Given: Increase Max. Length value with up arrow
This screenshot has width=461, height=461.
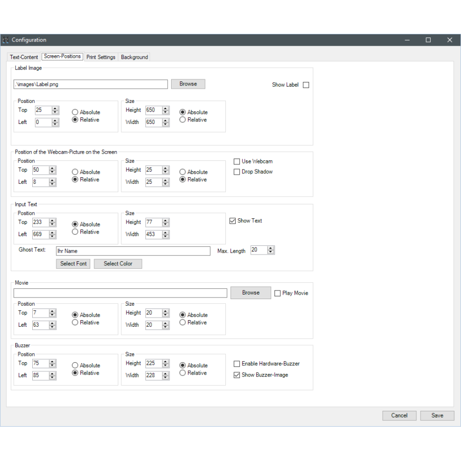Looking at the screenshot, I should tap(270, 248).
